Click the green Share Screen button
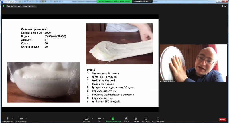 113,120
